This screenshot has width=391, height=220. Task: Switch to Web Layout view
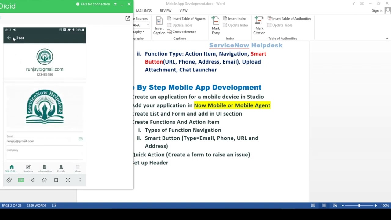(335, 205)
